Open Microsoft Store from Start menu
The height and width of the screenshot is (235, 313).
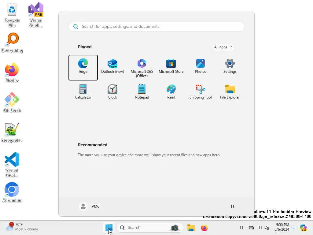171,67
